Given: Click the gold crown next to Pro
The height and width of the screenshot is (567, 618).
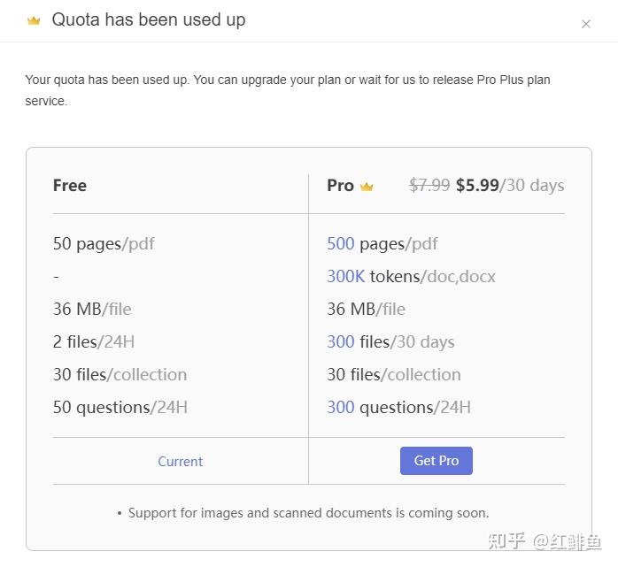Looking at the screenshot, I should tap(367, 187).
